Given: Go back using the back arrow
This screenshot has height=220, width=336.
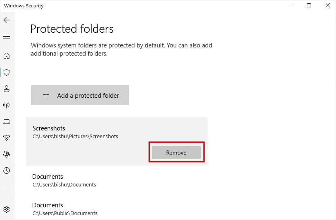Looking at the screenshot, I should click(7, 20).
